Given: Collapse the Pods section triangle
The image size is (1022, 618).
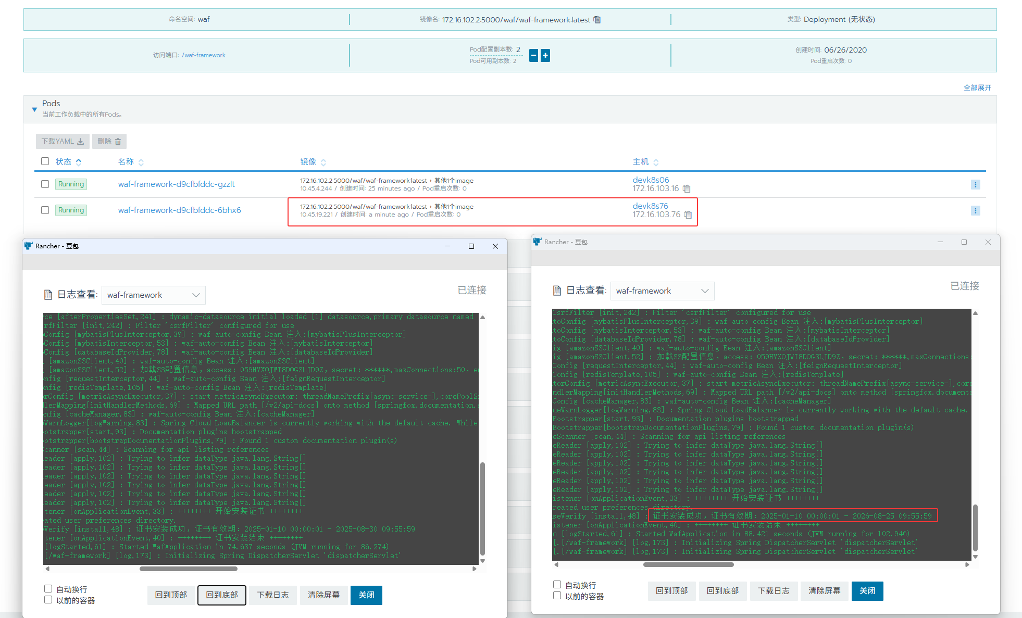Looking at the screenshot, I should 34,109.
